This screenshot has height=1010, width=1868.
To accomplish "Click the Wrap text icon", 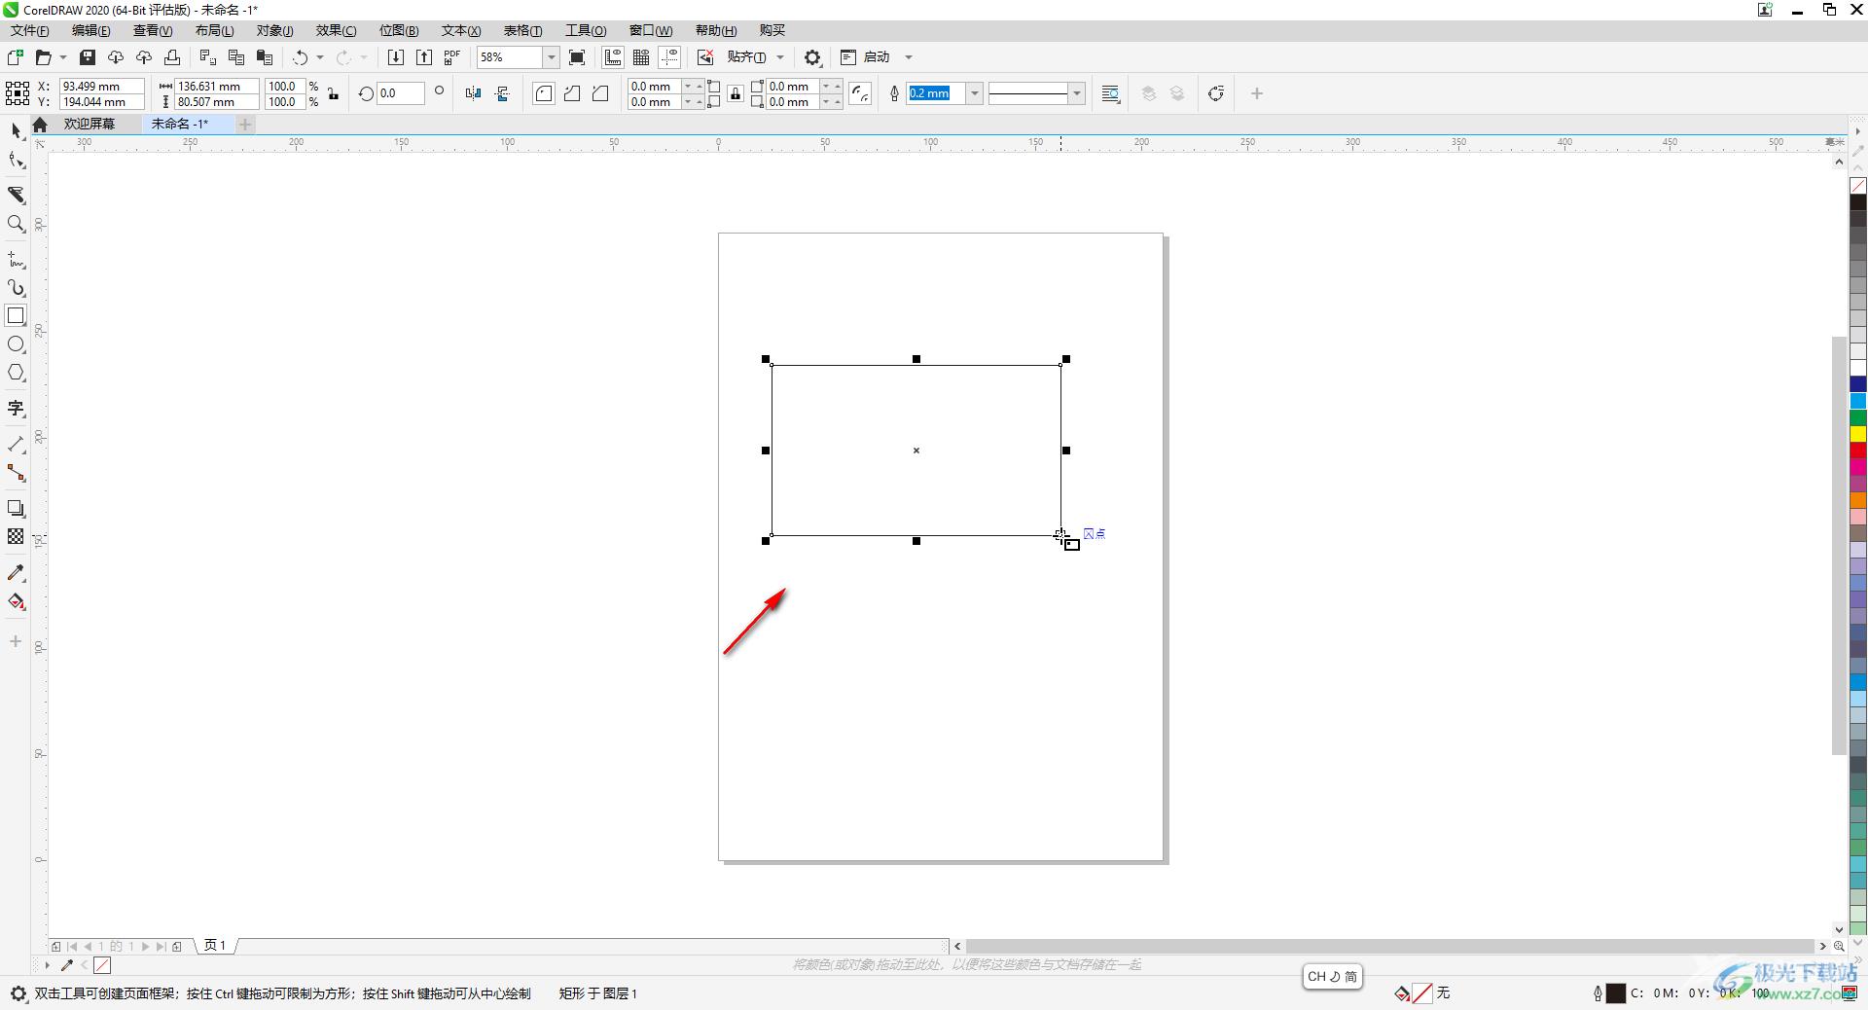I will (1110, 93).
